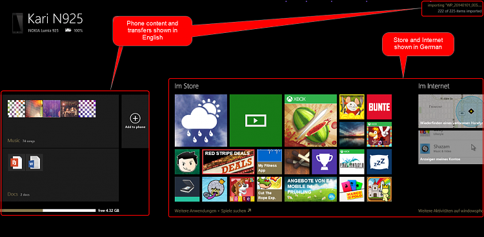
Task: Open the map tile Wiederfinden eines verlorenen Handys
Action: [x=451, y=111]
